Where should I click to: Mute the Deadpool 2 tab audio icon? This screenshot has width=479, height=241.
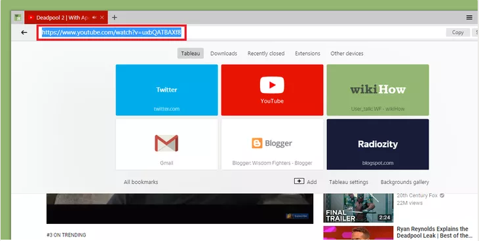click(94, 18)
